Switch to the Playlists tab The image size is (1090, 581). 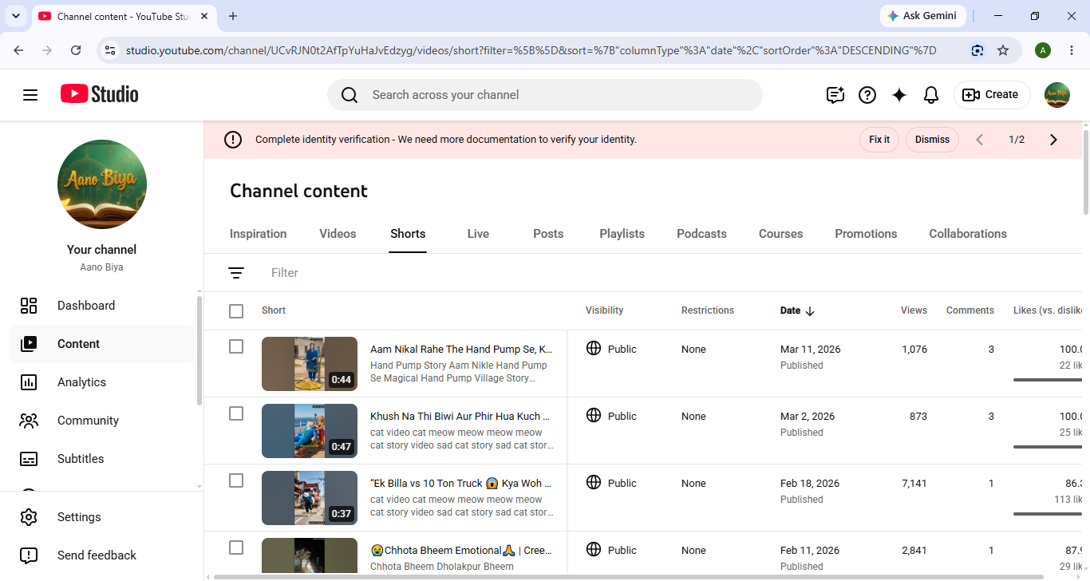pyautogui.click(x=622, y=234)
